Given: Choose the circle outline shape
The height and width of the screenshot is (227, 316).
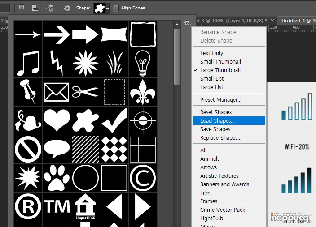Looking at the screenshot, I should click(85, 178).
